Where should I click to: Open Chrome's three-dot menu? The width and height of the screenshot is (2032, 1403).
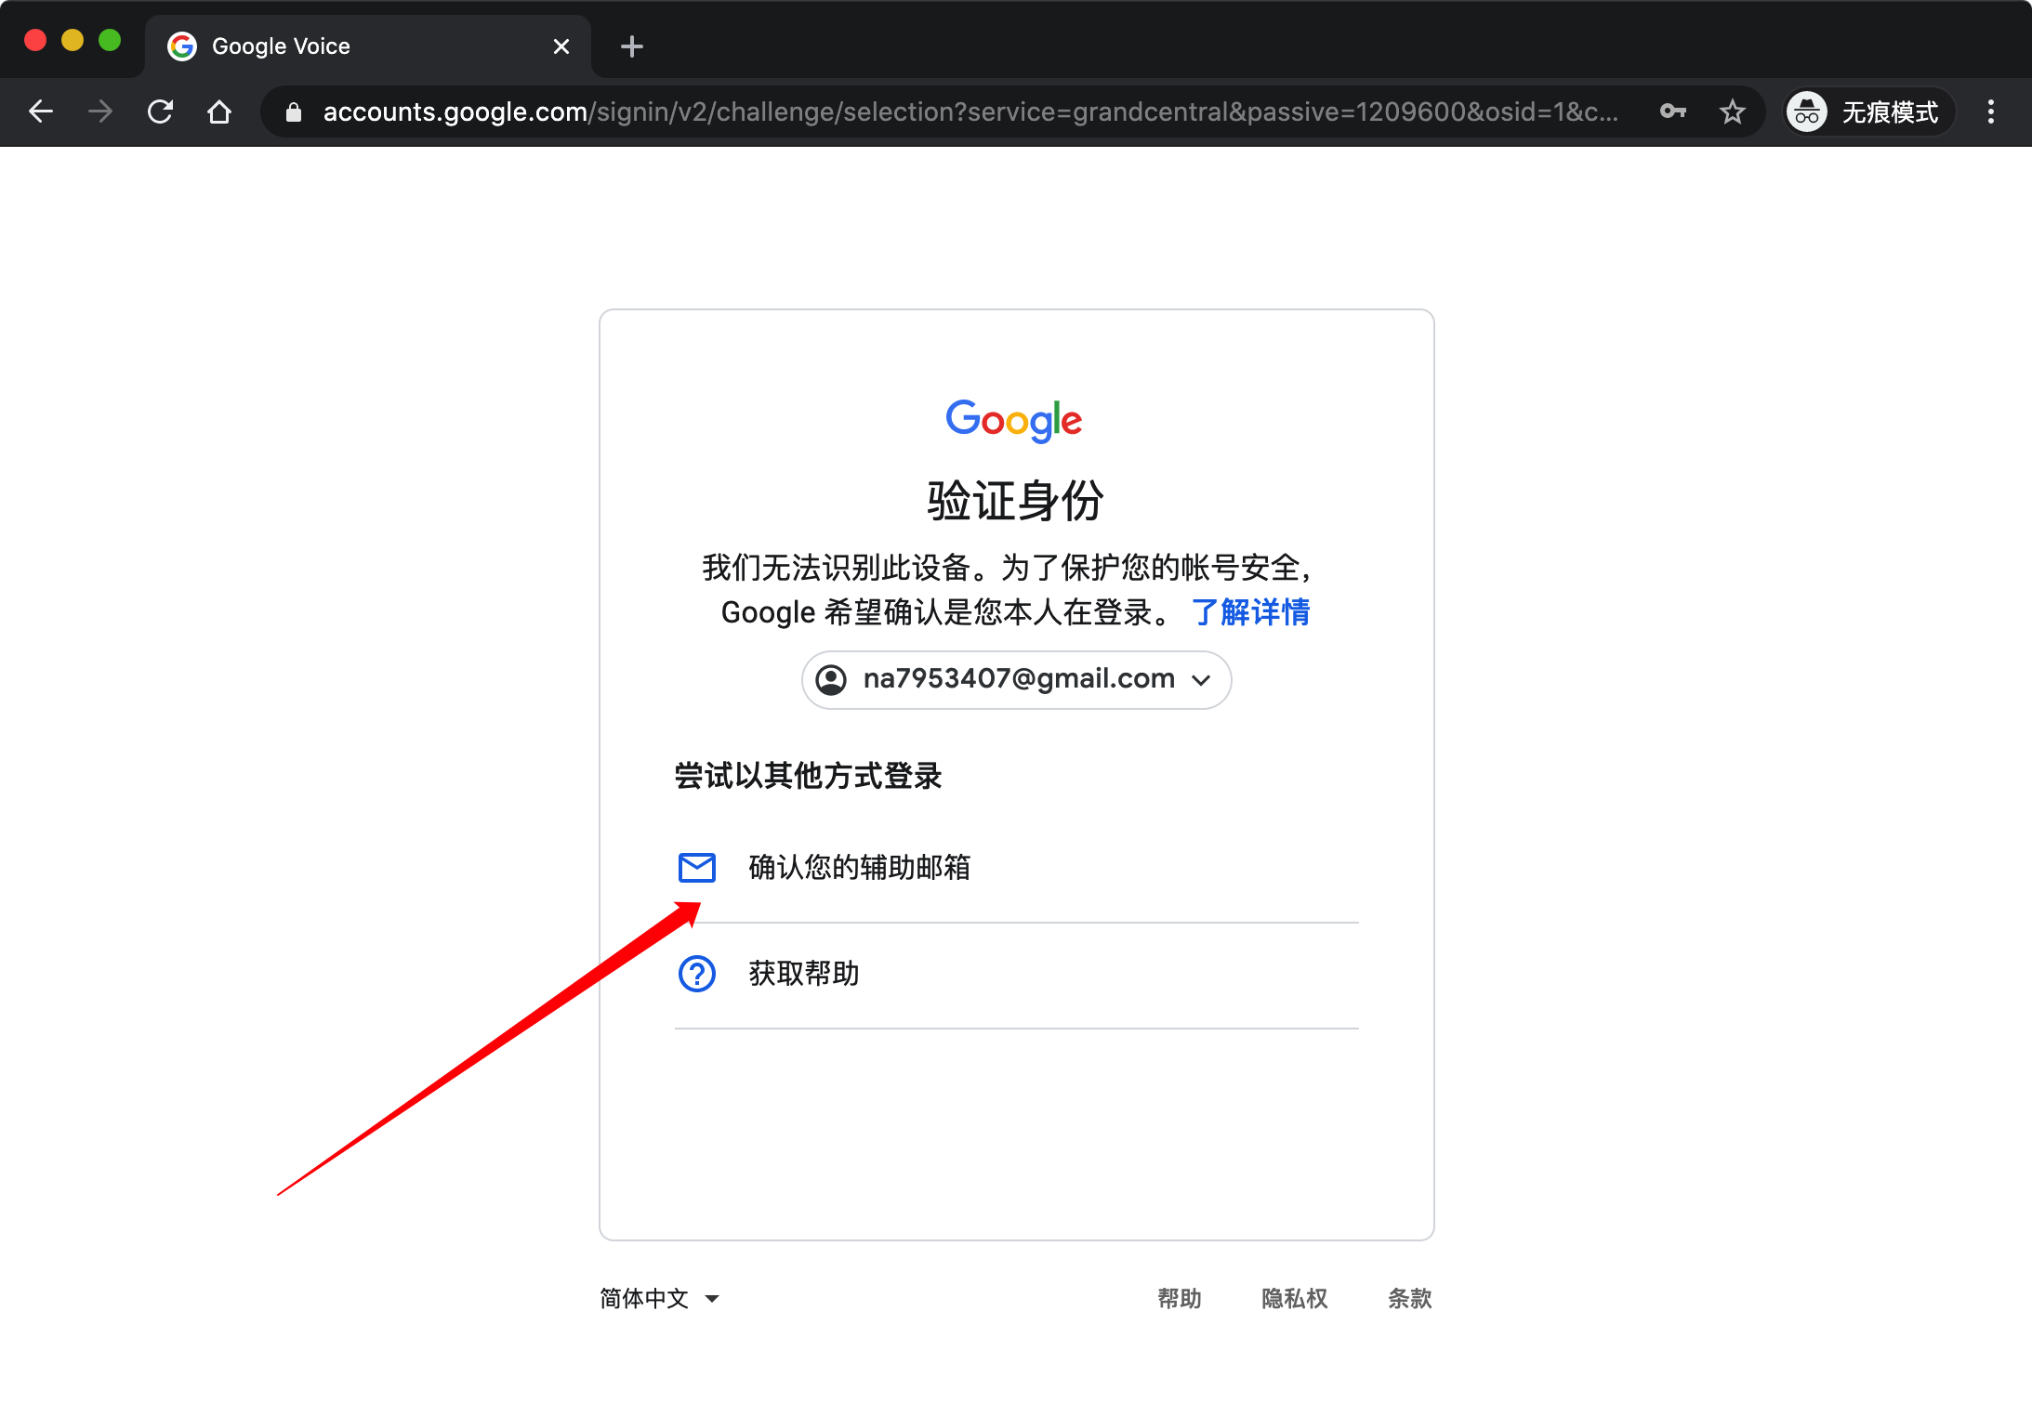pos(1990,112)
